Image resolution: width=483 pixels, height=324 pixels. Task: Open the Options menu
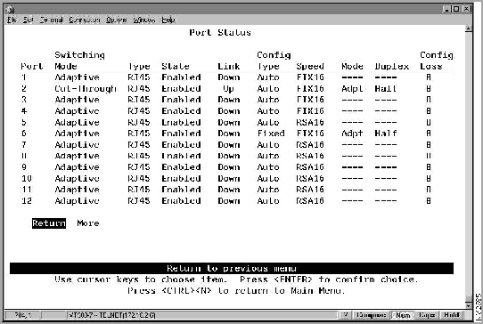117,20
